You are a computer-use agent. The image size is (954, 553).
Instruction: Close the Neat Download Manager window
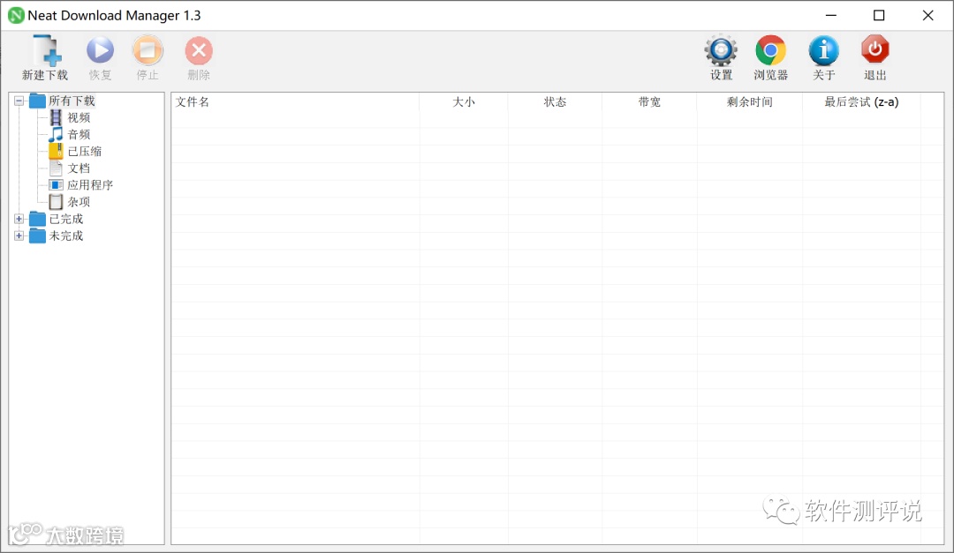click(927, 15)
